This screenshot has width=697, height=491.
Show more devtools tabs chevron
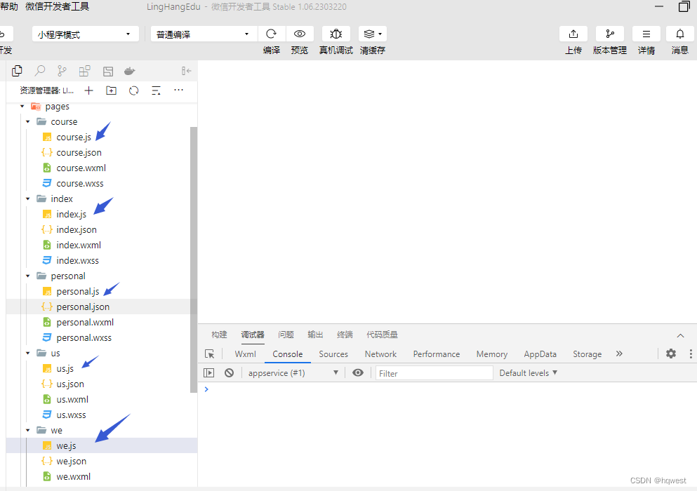pyautogui.click(x=619, y=354)
